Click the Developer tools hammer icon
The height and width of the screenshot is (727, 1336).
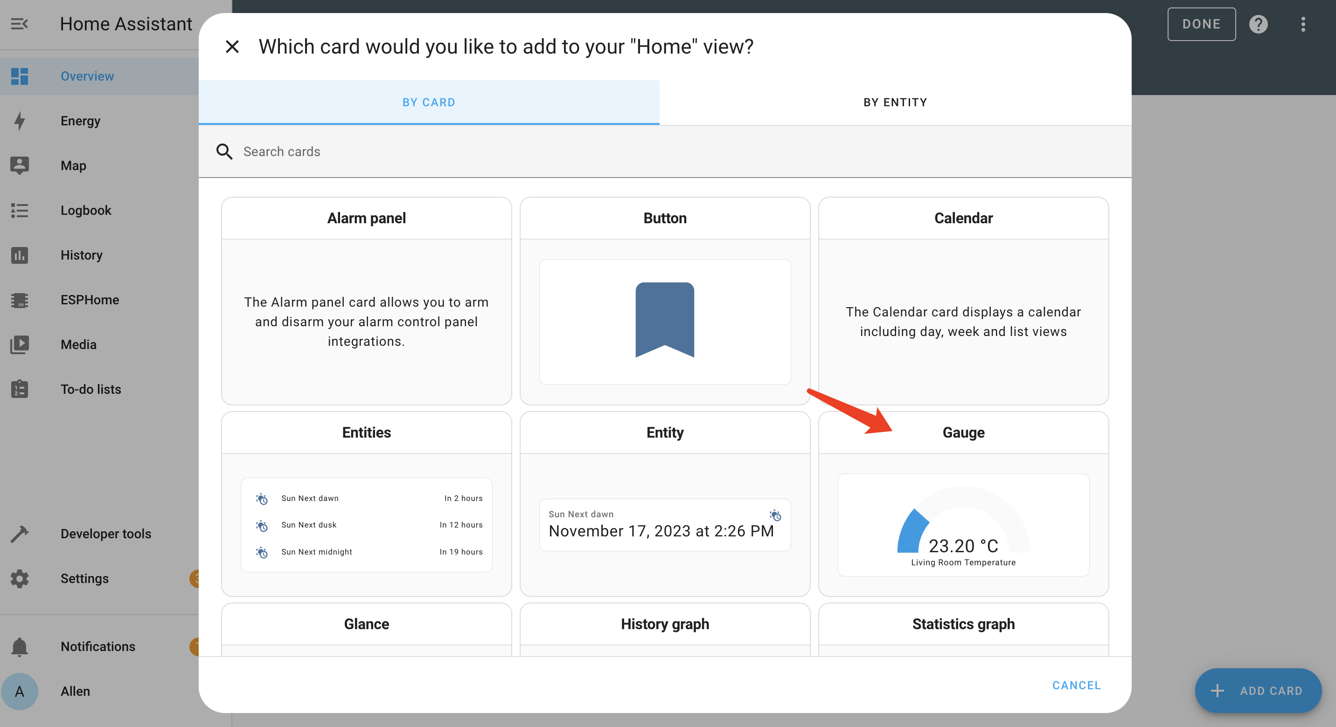pos(20,534)
